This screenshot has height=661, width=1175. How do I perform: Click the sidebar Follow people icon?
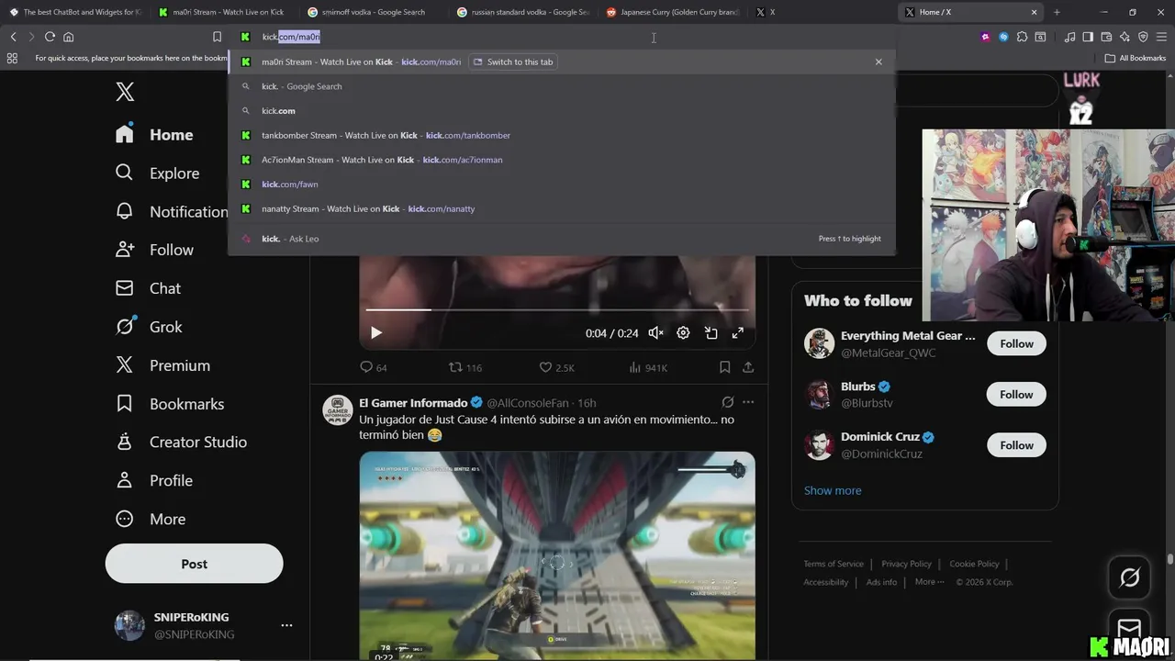[125, 250]
